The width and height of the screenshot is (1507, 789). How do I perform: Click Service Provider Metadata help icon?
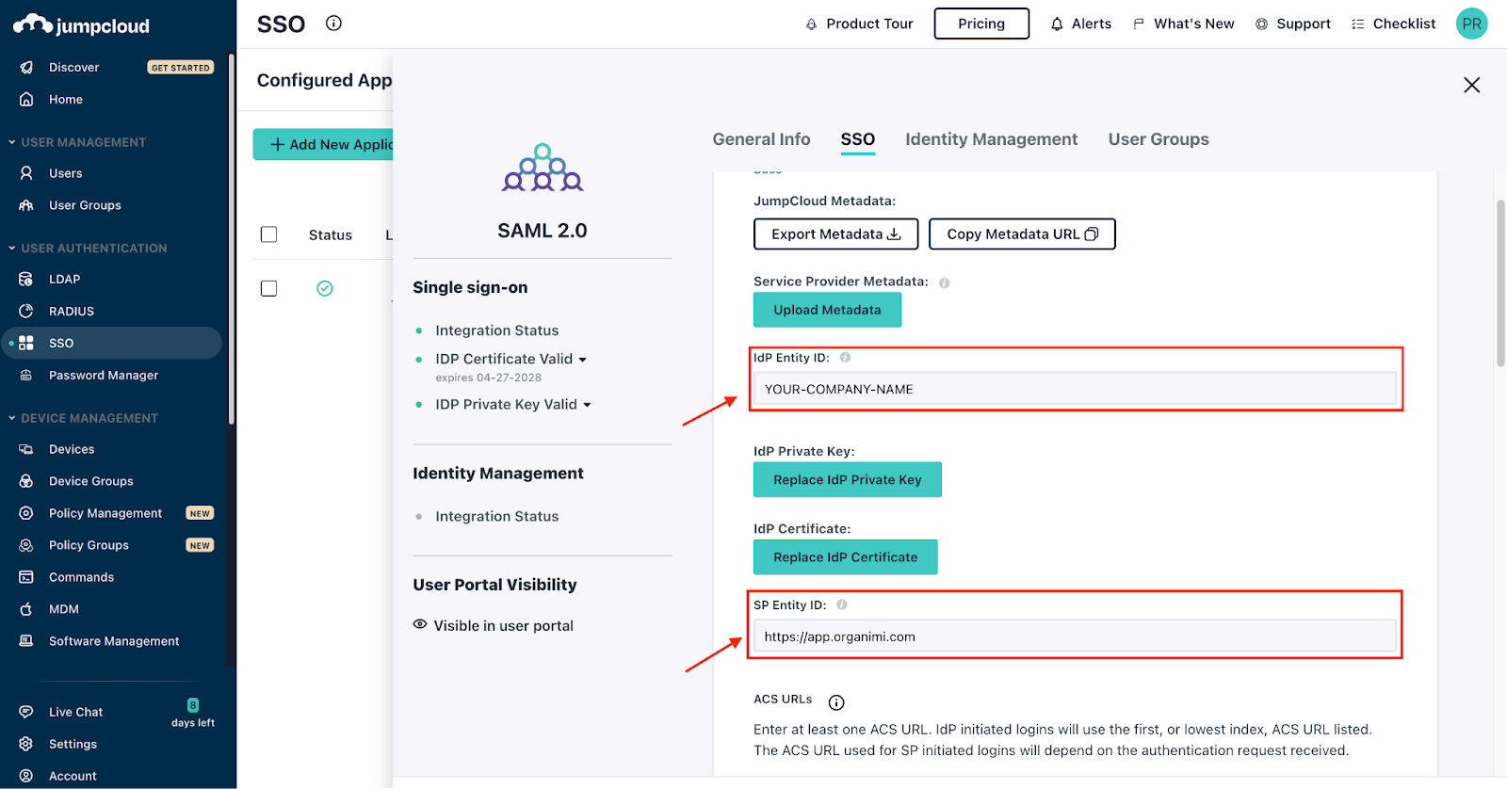pyautogui.click(x=944, y=282)
